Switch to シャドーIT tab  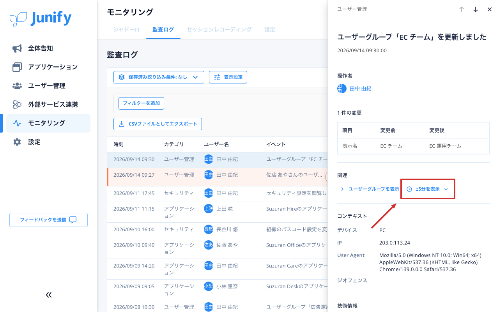point(127,30)
